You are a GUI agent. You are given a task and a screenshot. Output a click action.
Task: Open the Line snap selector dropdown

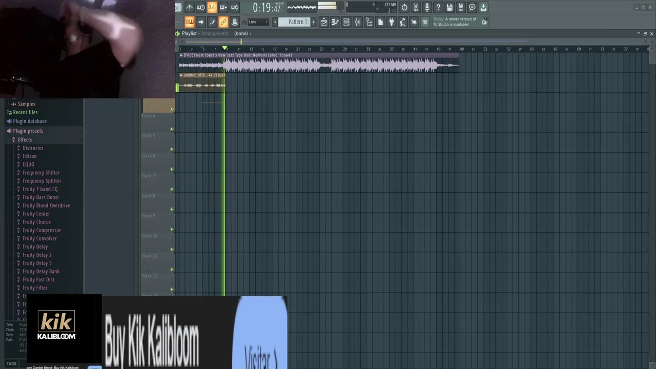[258, 22]
